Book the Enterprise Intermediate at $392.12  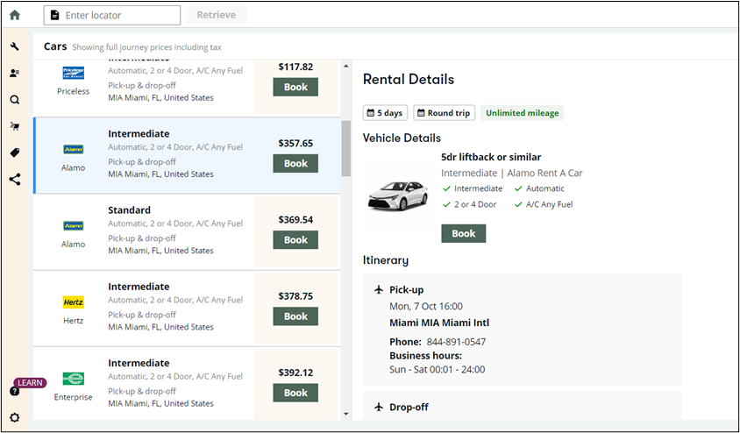[x=295, y=393]
